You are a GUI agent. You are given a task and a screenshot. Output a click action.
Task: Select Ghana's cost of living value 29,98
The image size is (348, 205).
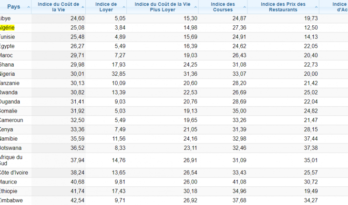pos(77,65)
